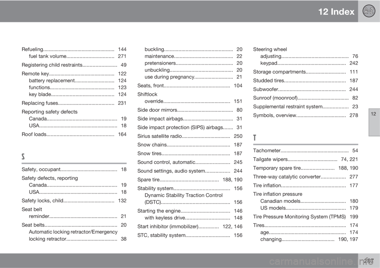
Task: Select 'Seats, front' entry
Action: [x=190, y=86]
